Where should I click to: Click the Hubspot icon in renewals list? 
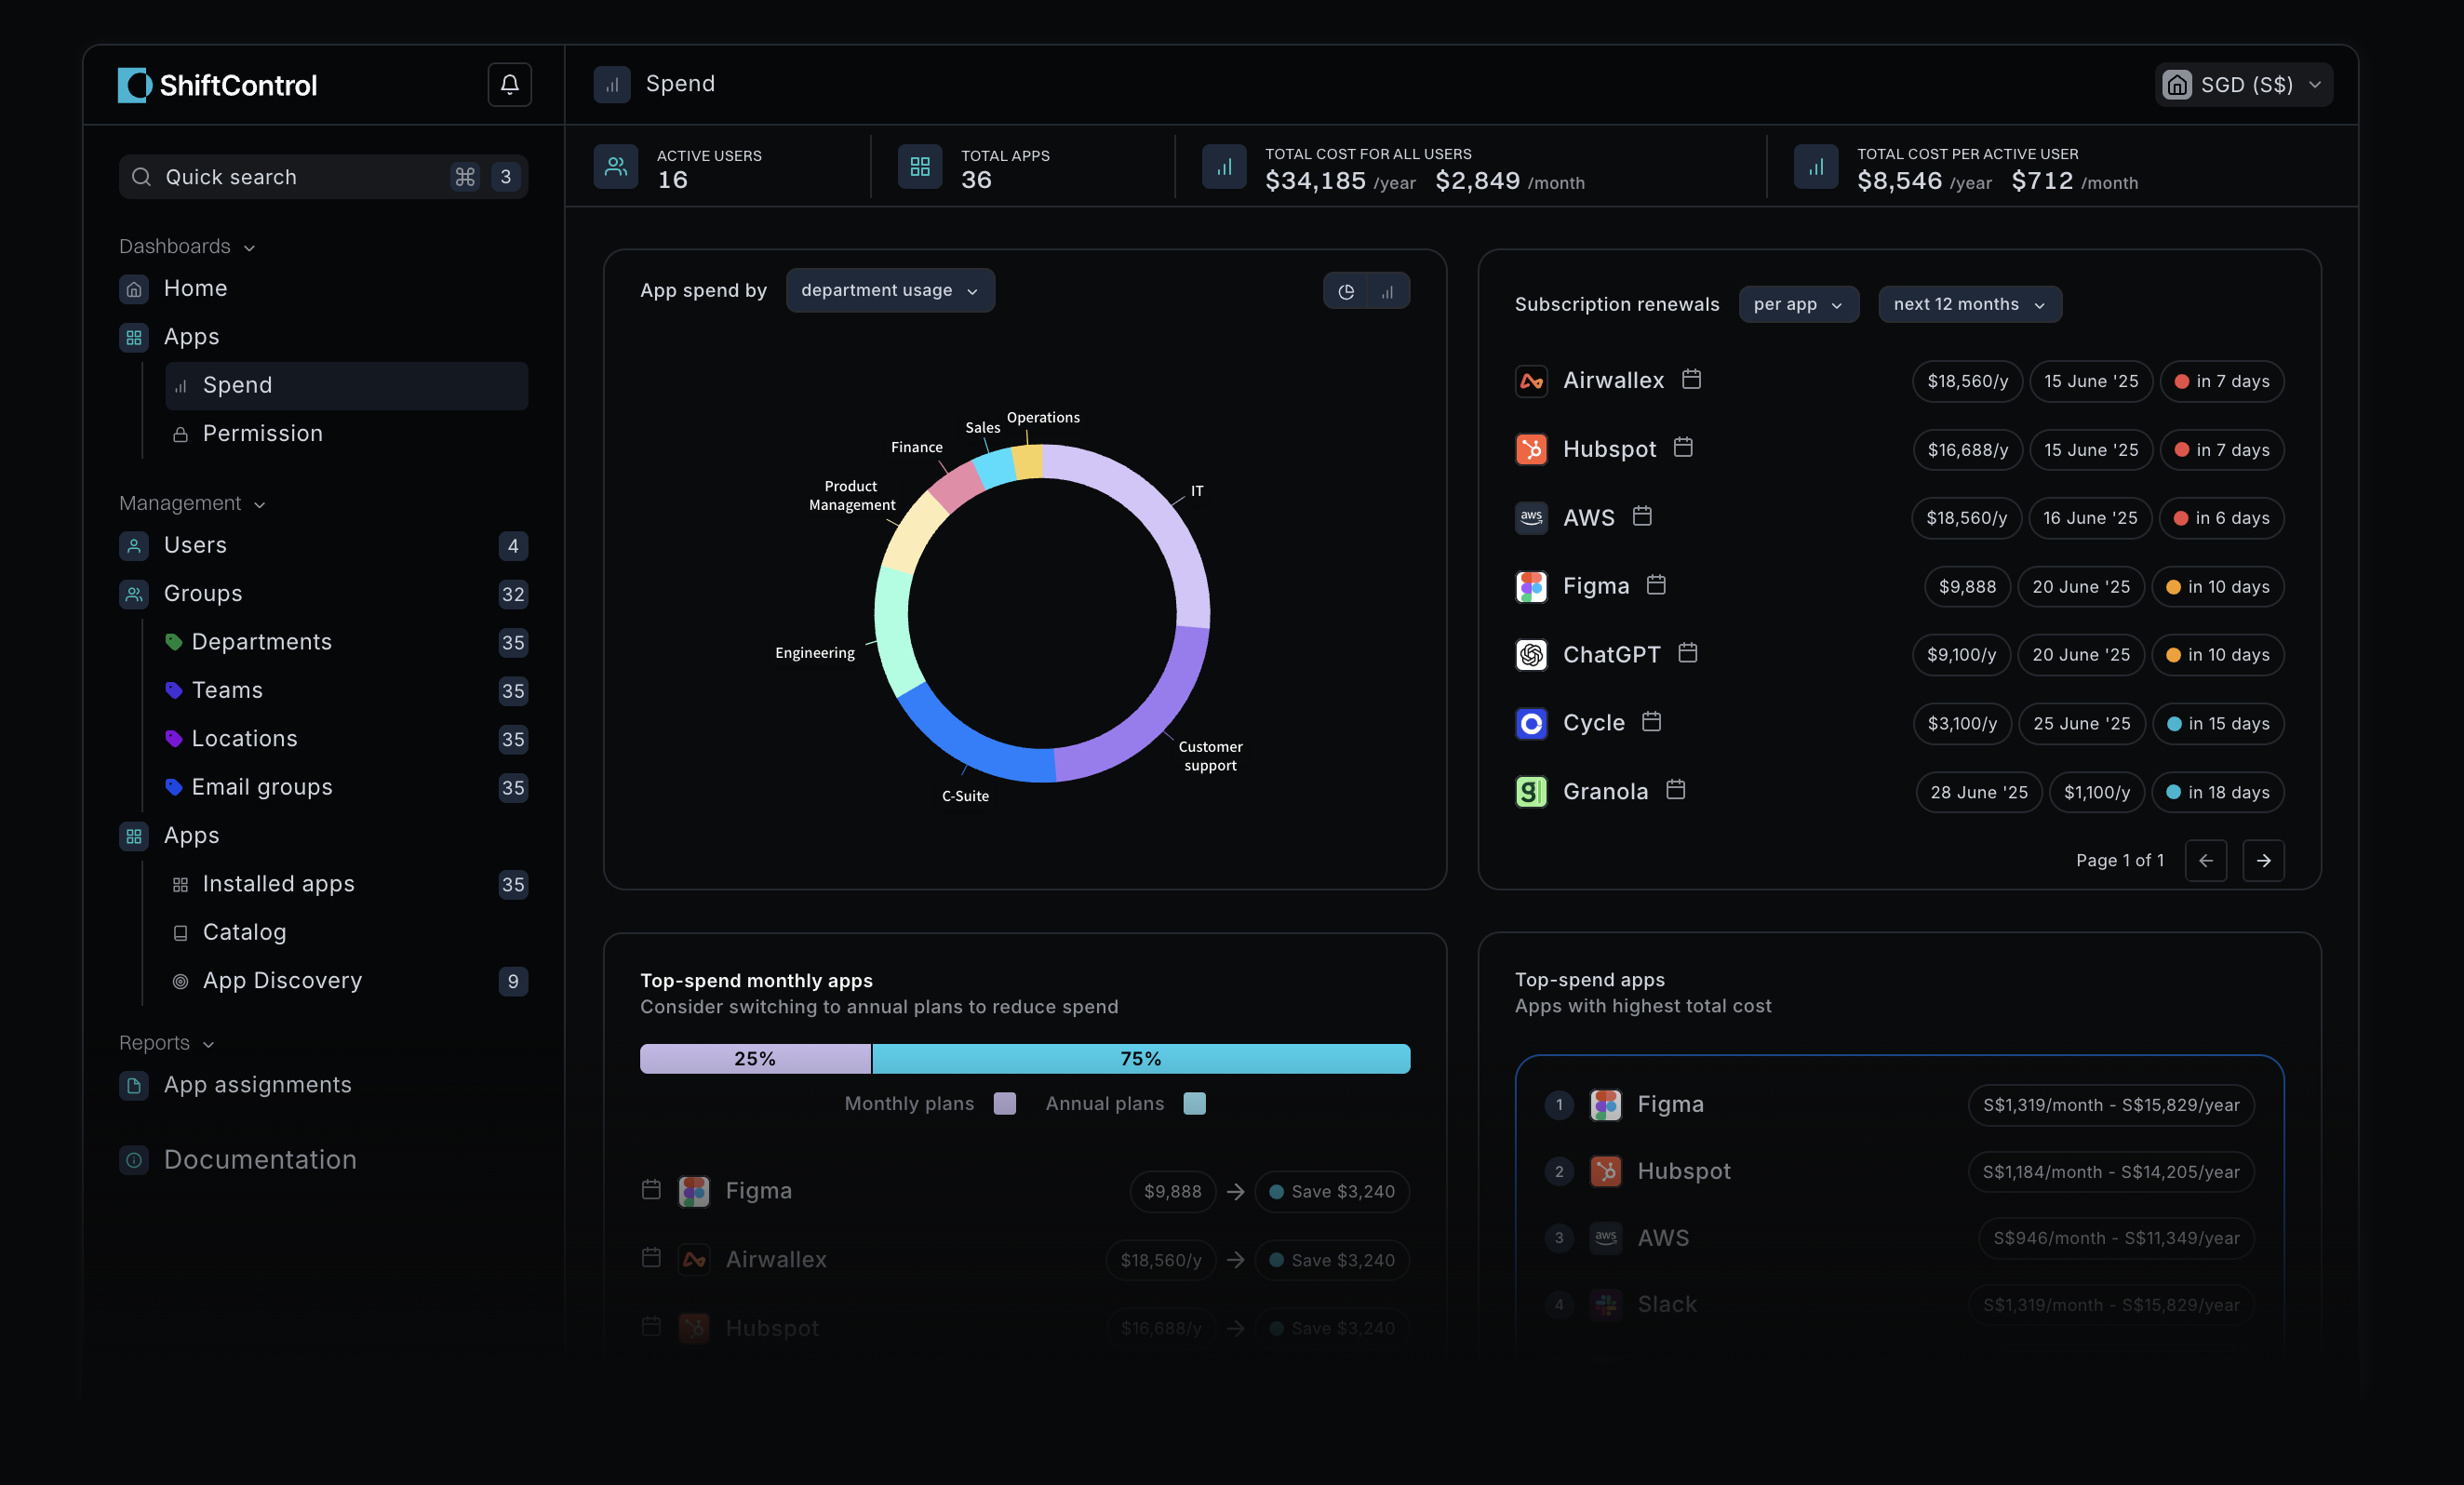click(1531, 448)
